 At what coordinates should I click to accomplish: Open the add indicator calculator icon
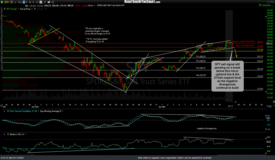[41, 2]
